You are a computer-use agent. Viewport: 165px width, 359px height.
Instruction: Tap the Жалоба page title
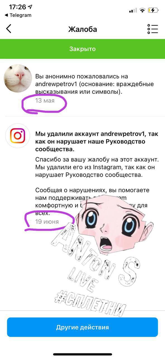pyautogui.click(x=82, y=29)
